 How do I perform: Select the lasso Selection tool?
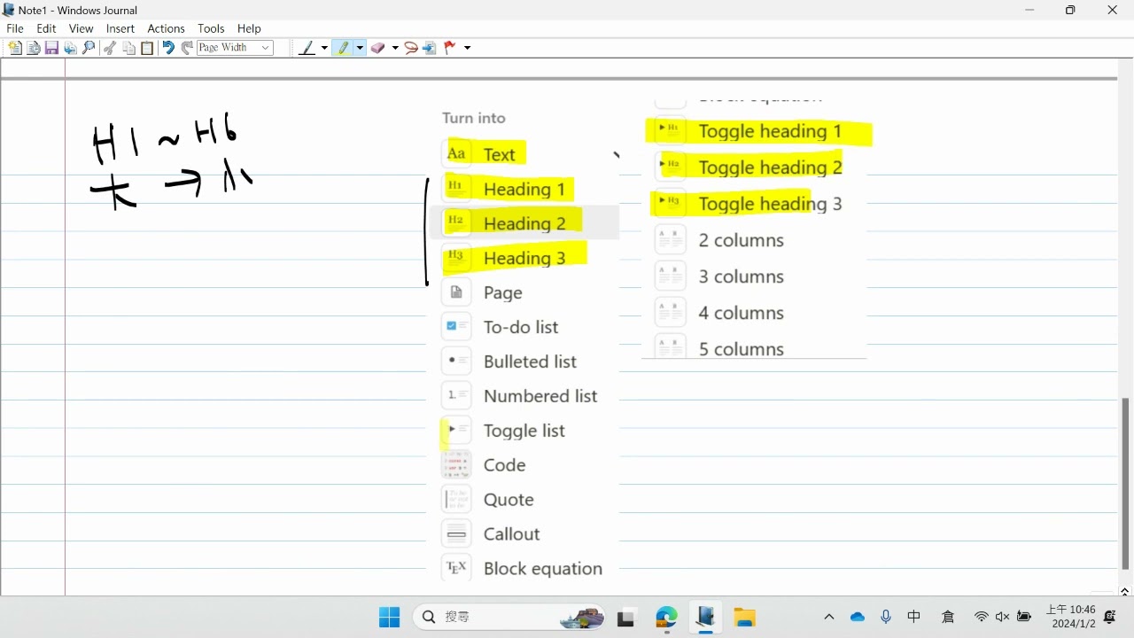(x=411, y=48)
